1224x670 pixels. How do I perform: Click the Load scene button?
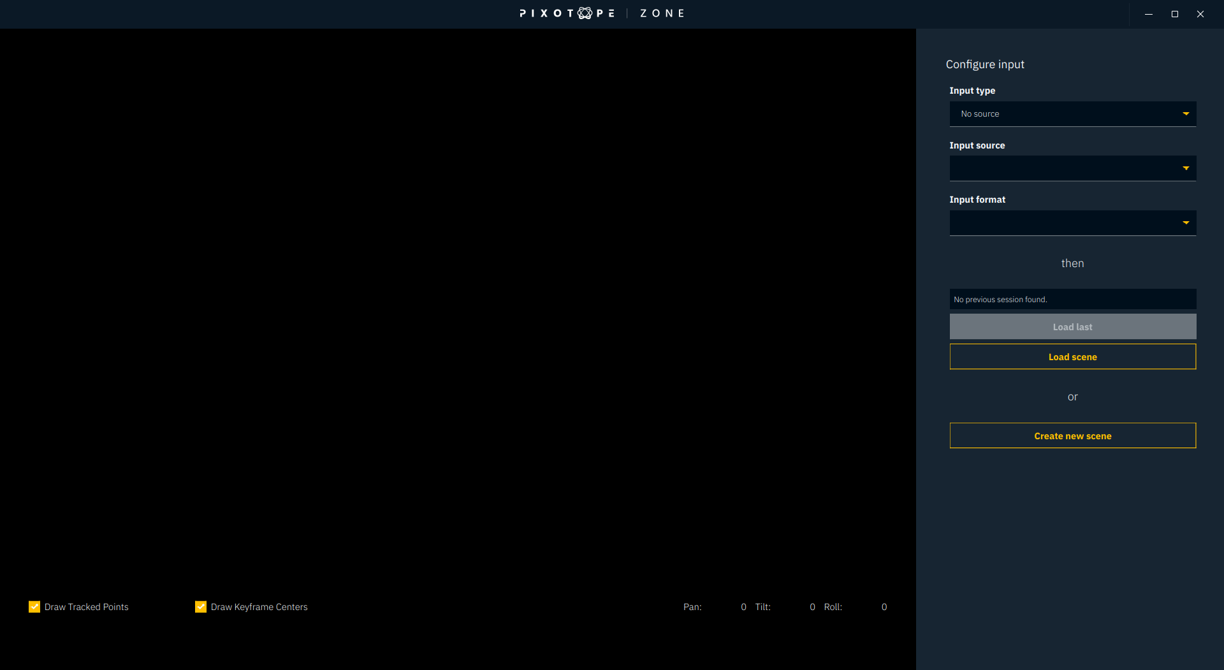pyautogui.click(x=1072, y=356)
